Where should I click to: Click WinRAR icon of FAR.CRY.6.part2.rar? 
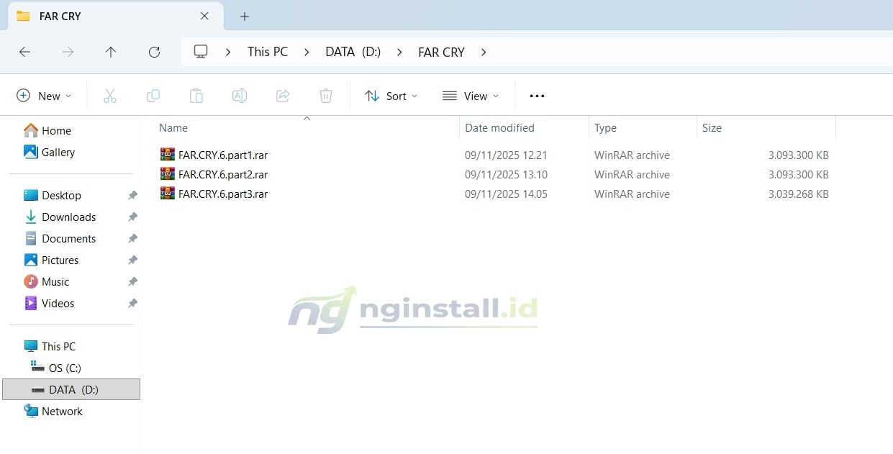[168, 174]
